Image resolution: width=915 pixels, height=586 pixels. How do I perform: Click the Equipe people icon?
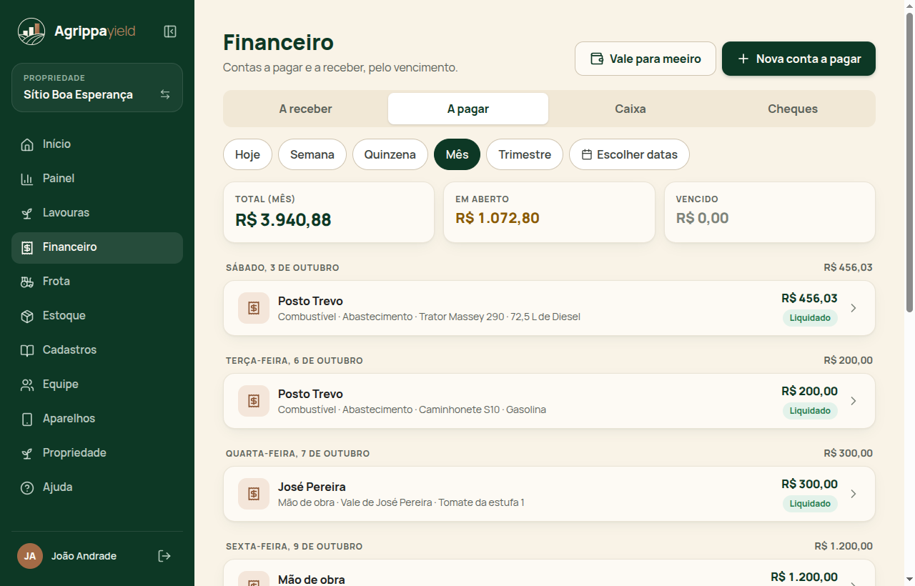(x=27, y=384)
